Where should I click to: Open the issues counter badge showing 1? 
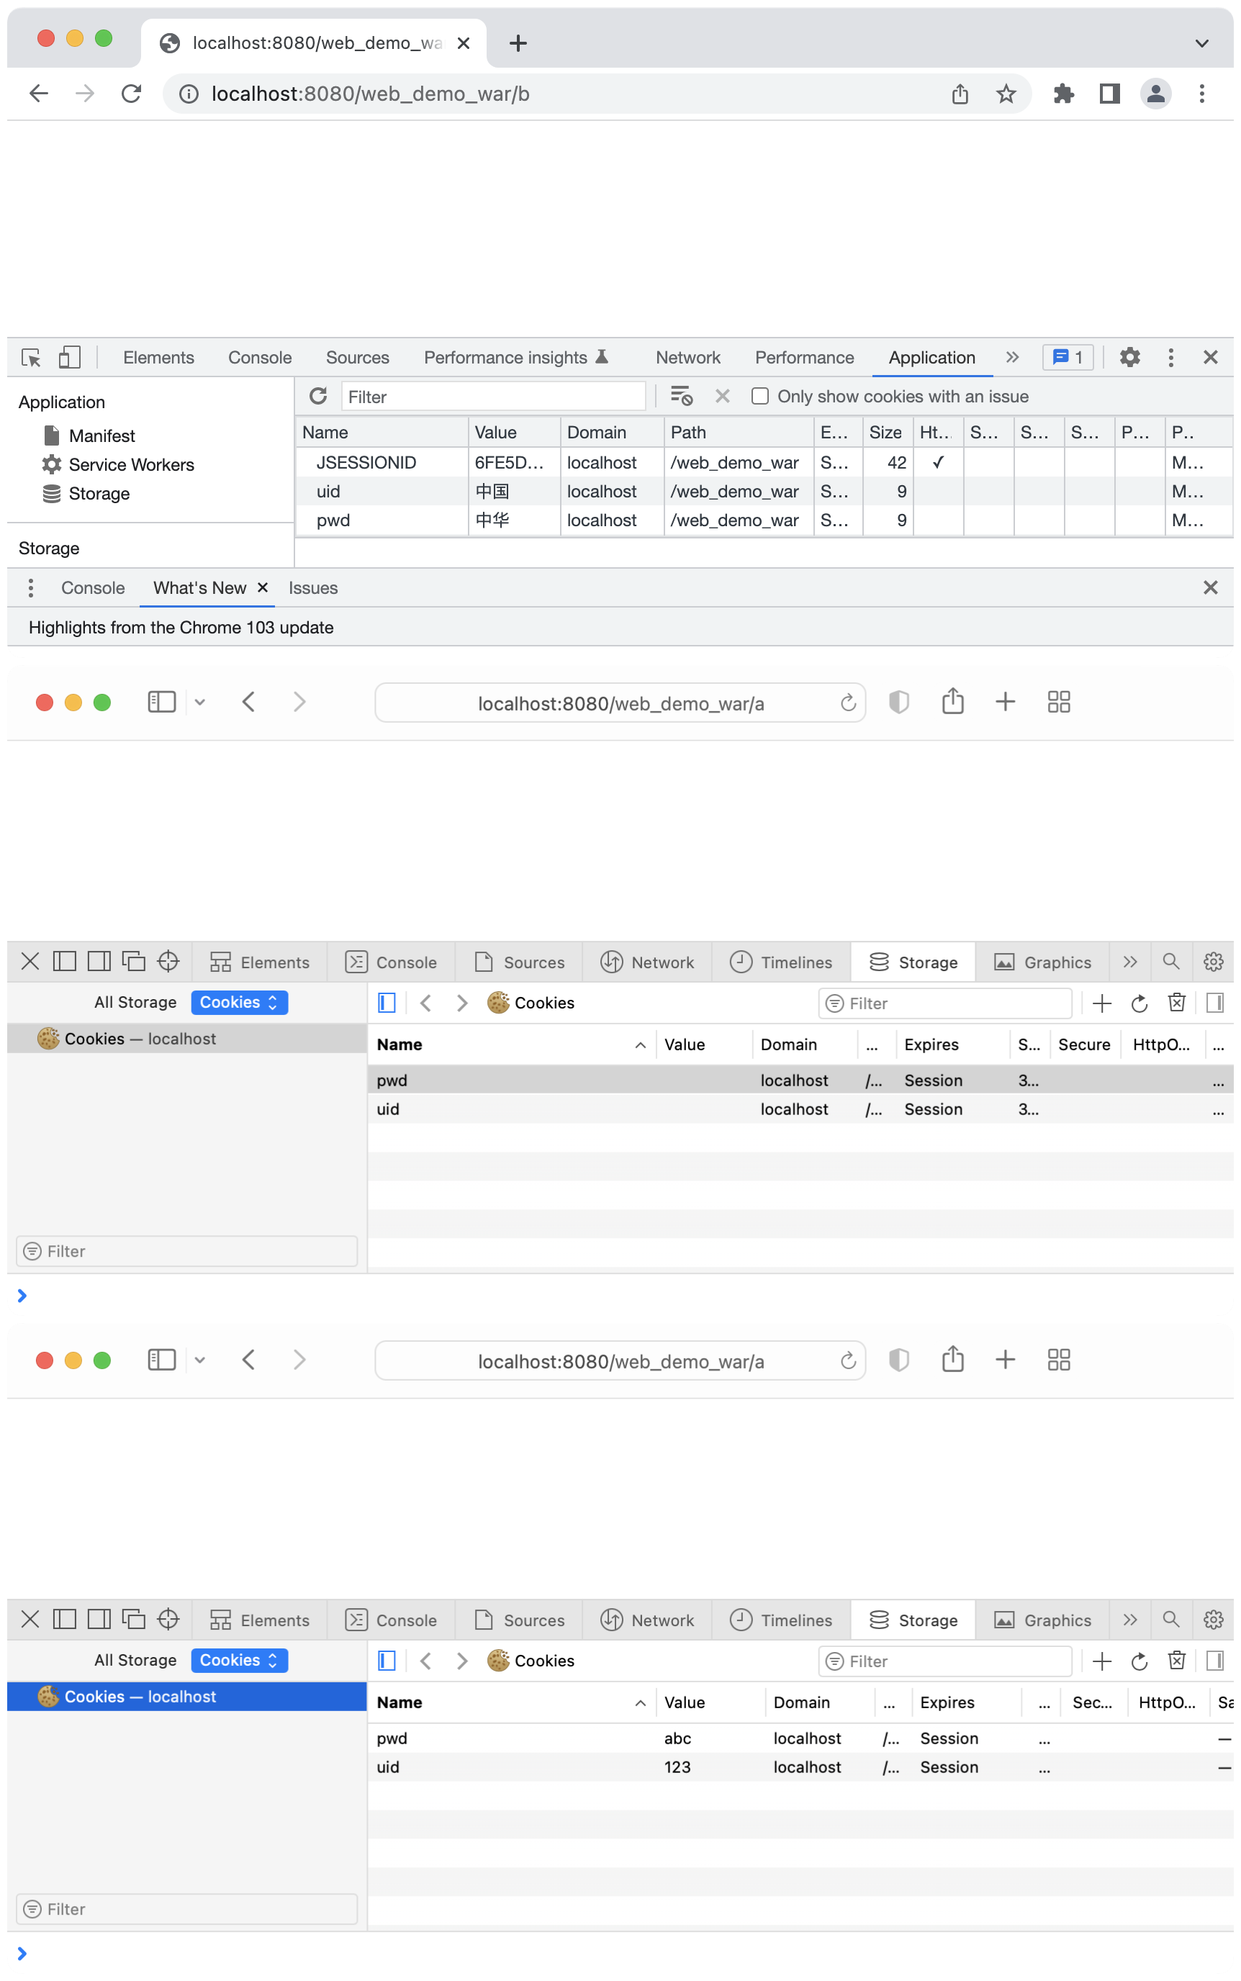(x=1067, y=358)
